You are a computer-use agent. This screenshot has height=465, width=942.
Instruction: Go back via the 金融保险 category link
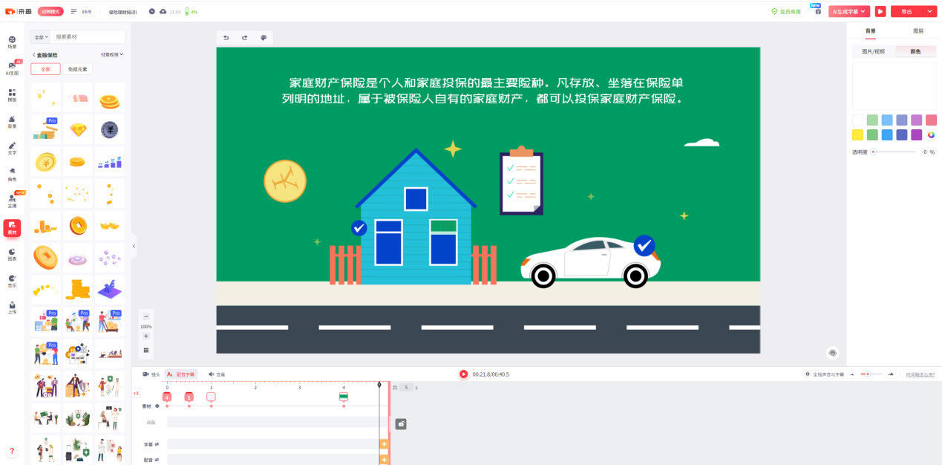pyautogui.click(x=45, y=55)
